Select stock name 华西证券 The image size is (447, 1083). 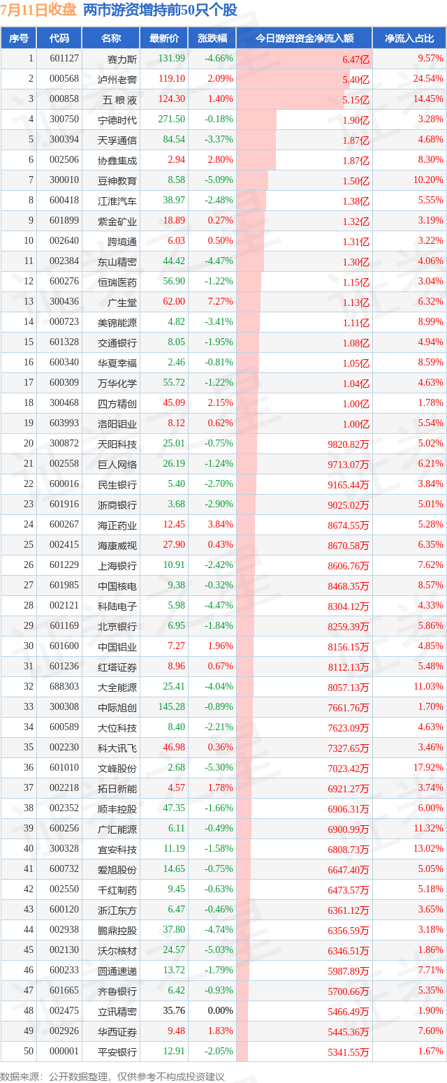pos(117,1031)
